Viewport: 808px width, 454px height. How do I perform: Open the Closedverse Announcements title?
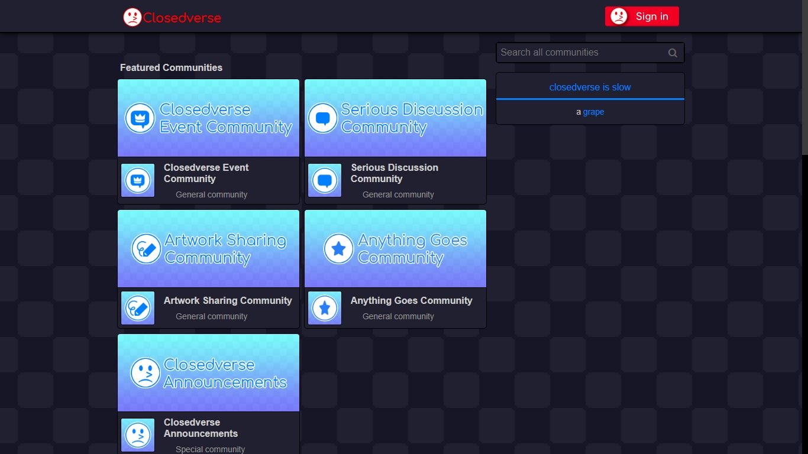pyautogui.click(x=201, y=428)
